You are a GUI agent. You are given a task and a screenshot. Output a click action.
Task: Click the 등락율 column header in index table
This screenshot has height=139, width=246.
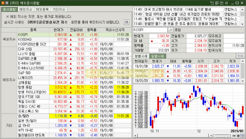tap(91, 30)
